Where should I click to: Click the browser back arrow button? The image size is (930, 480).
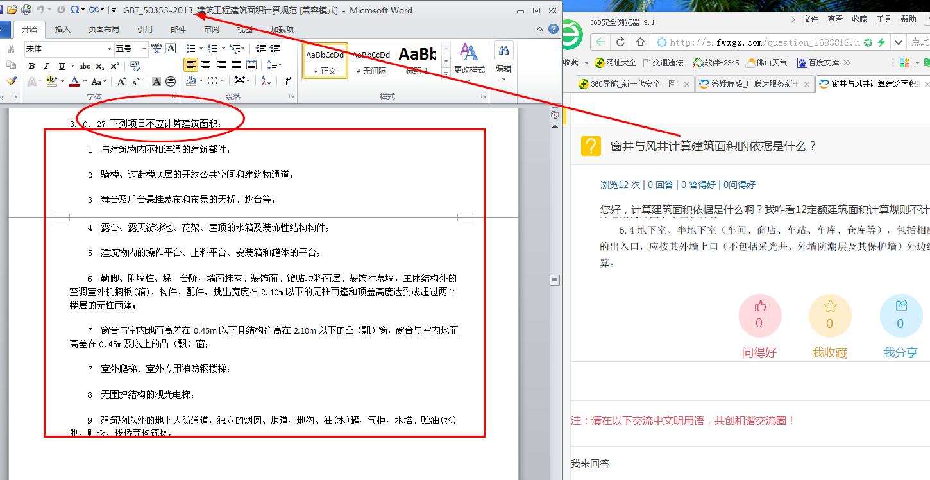(x=600, y=42)
